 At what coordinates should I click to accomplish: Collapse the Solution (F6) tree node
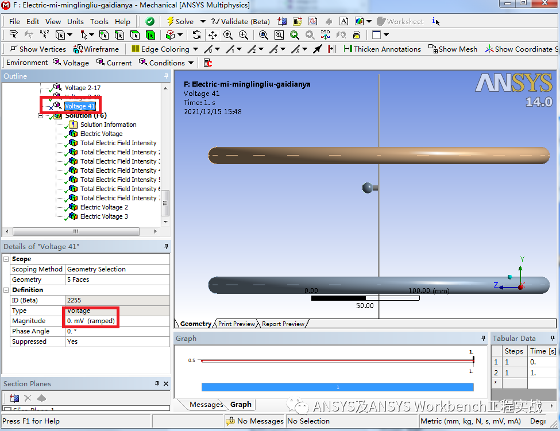pos(41,115)
